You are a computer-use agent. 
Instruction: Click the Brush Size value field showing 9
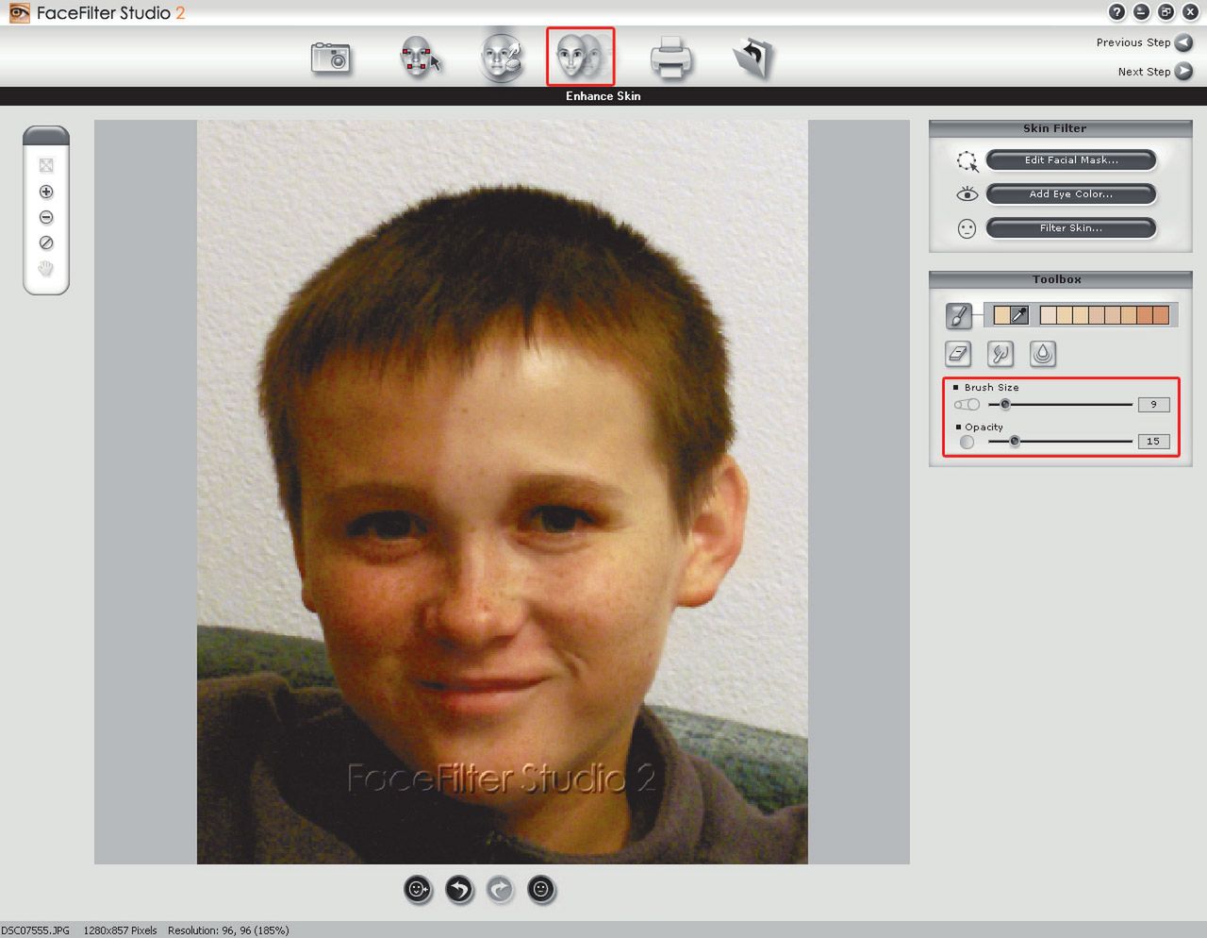click(x=1153, y=405)
